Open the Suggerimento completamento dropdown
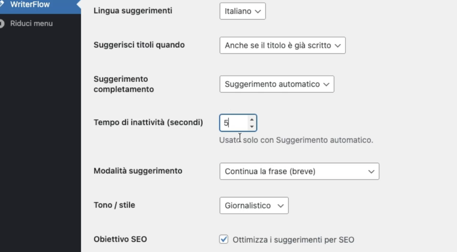 [x=277, y=84]
